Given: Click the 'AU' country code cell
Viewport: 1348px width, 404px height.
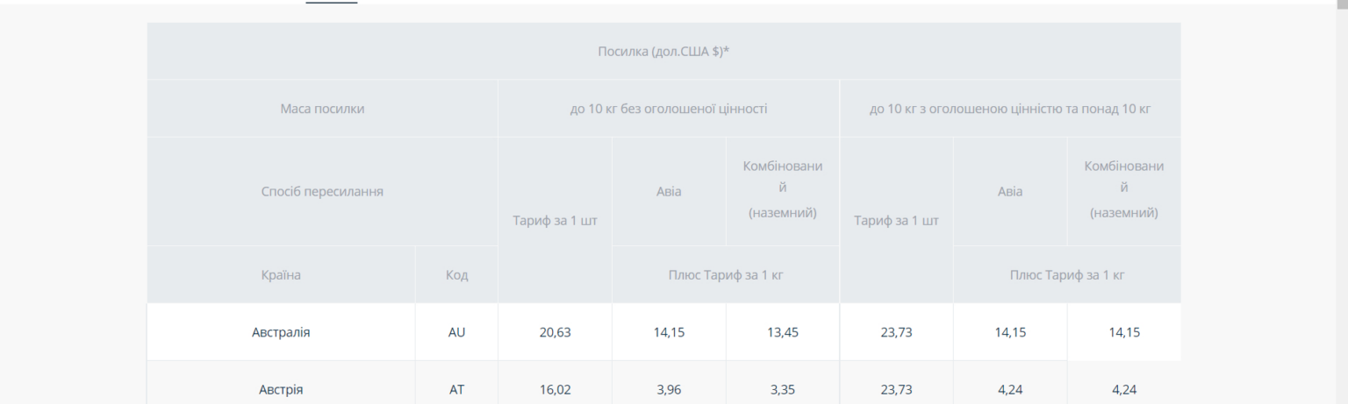Looking at the screenshot, I should pos(456,332).
